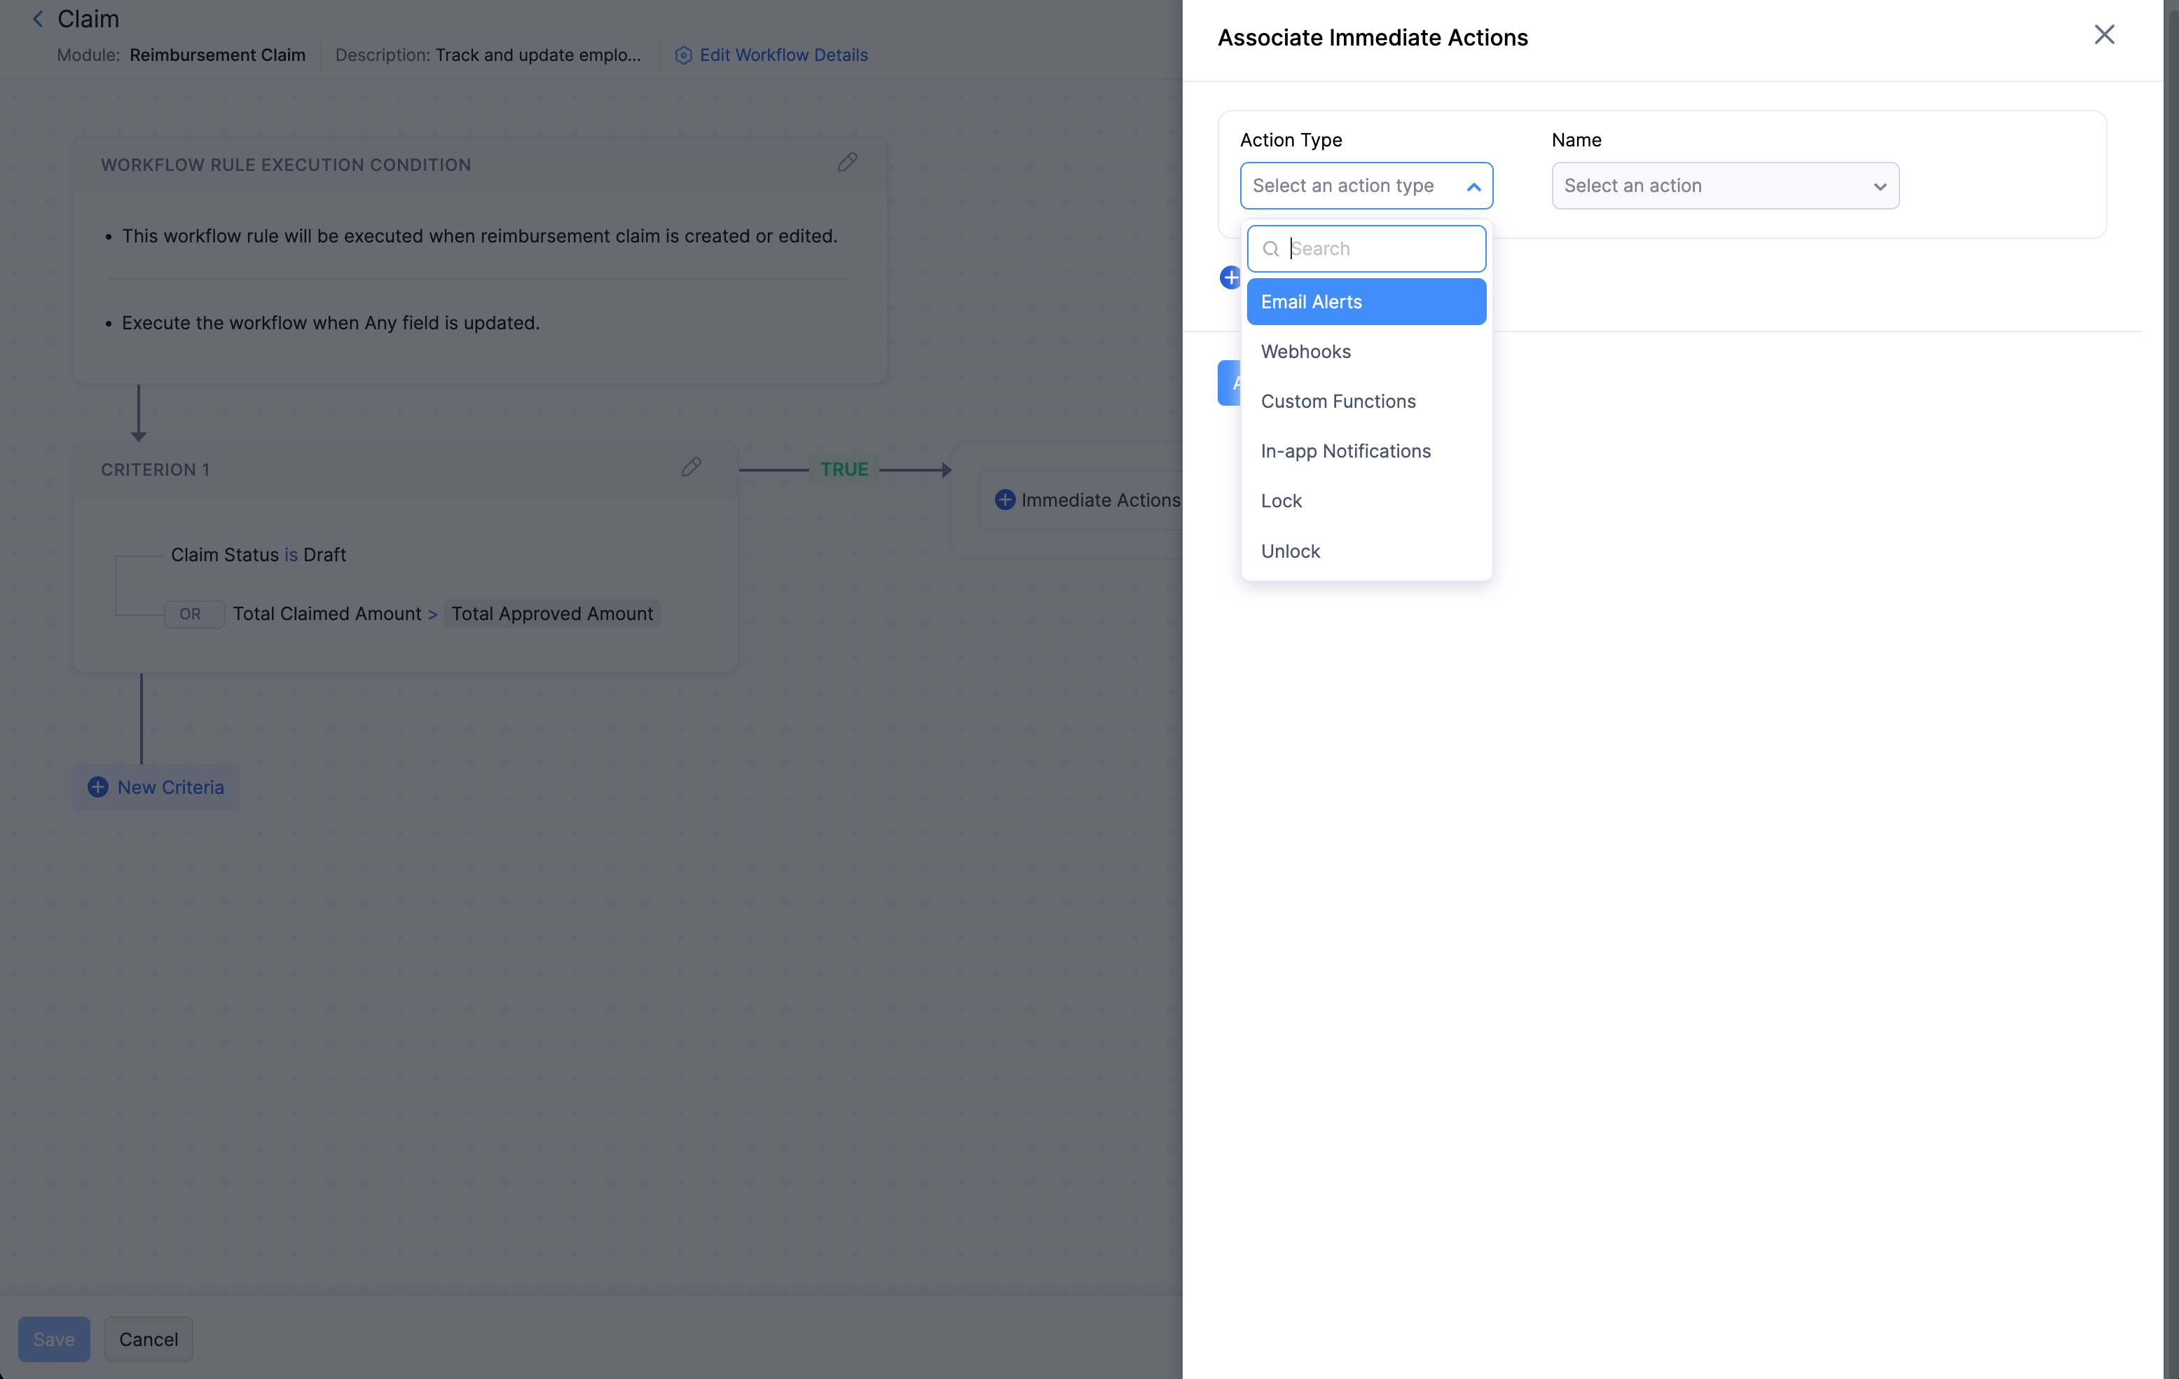Pick Lock from the action type list
This screenshot has width=2179, height=1379.
tap(1366, 500)
